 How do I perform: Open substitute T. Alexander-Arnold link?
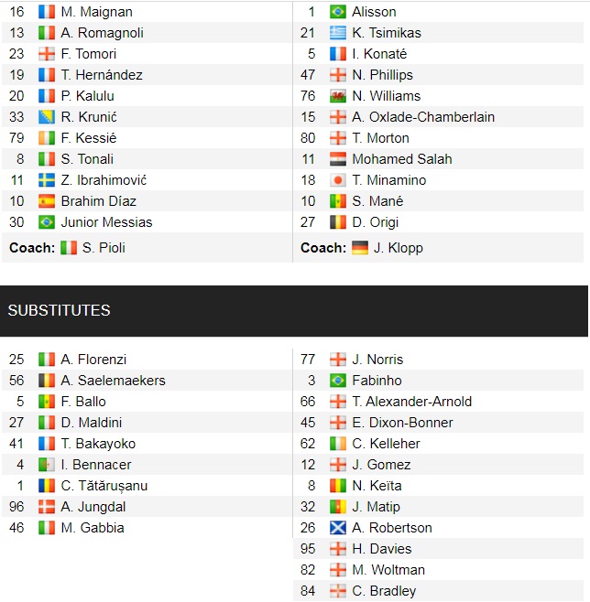pos(411,402)
